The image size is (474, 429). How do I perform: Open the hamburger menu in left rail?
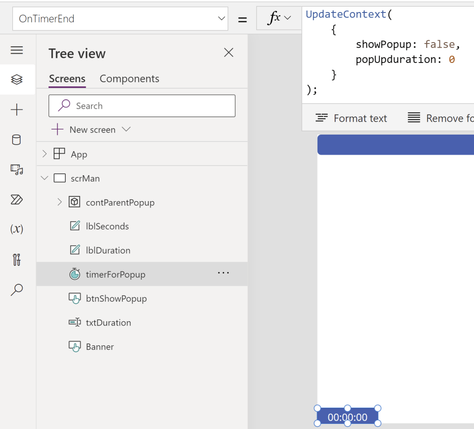(17, 50)
